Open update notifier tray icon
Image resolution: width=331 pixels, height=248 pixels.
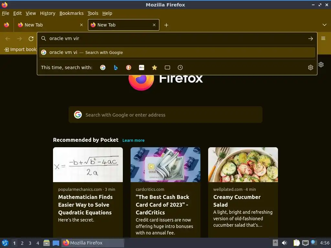click(314, 243)
